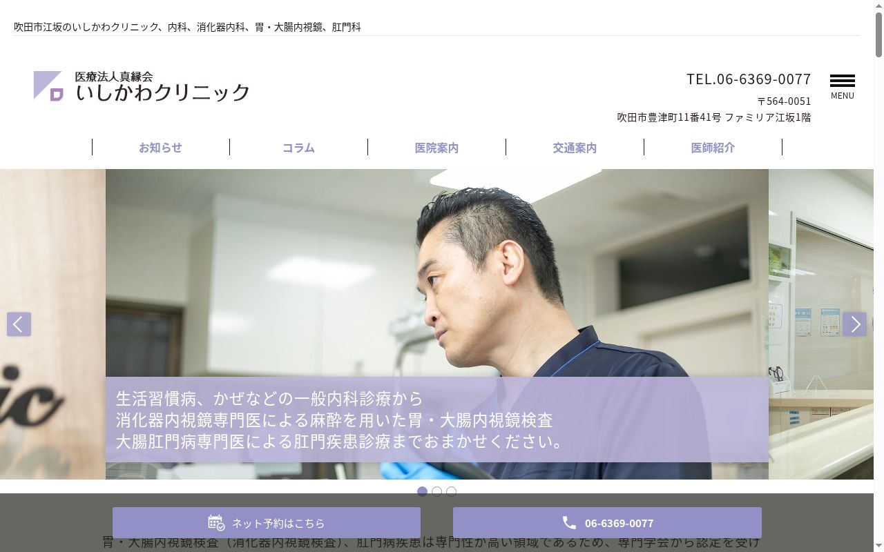Click ネット予約はこちら reservation button
The width and height of the screenshot is (884, 552).
[x=267, y=523]
